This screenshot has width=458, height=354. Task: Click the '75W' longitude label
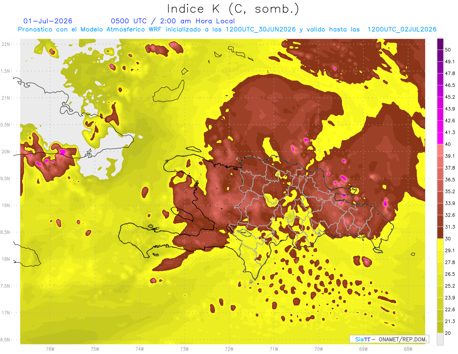pyautogui.click(x=95, y=349)
